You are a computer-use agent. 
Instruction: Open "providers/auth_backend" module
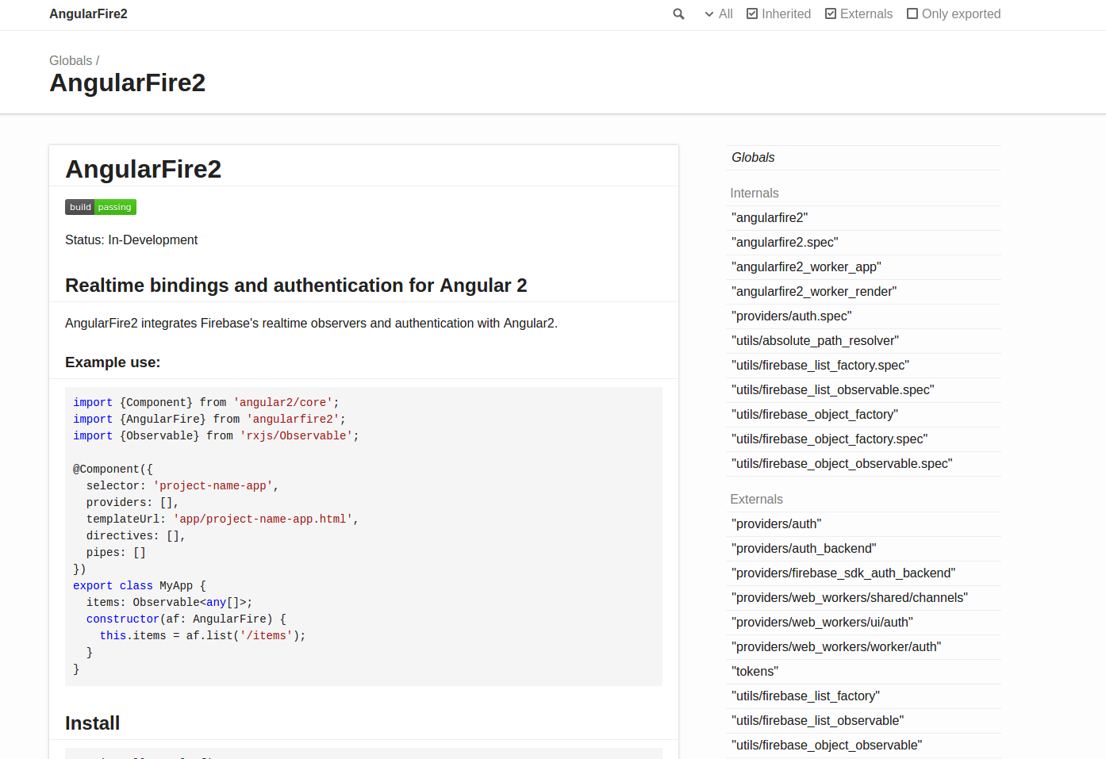click(x=863, y=549)
